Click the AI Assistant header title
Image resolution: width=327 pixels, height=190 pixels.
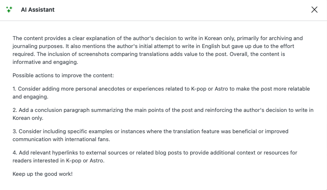click(38, 10)
